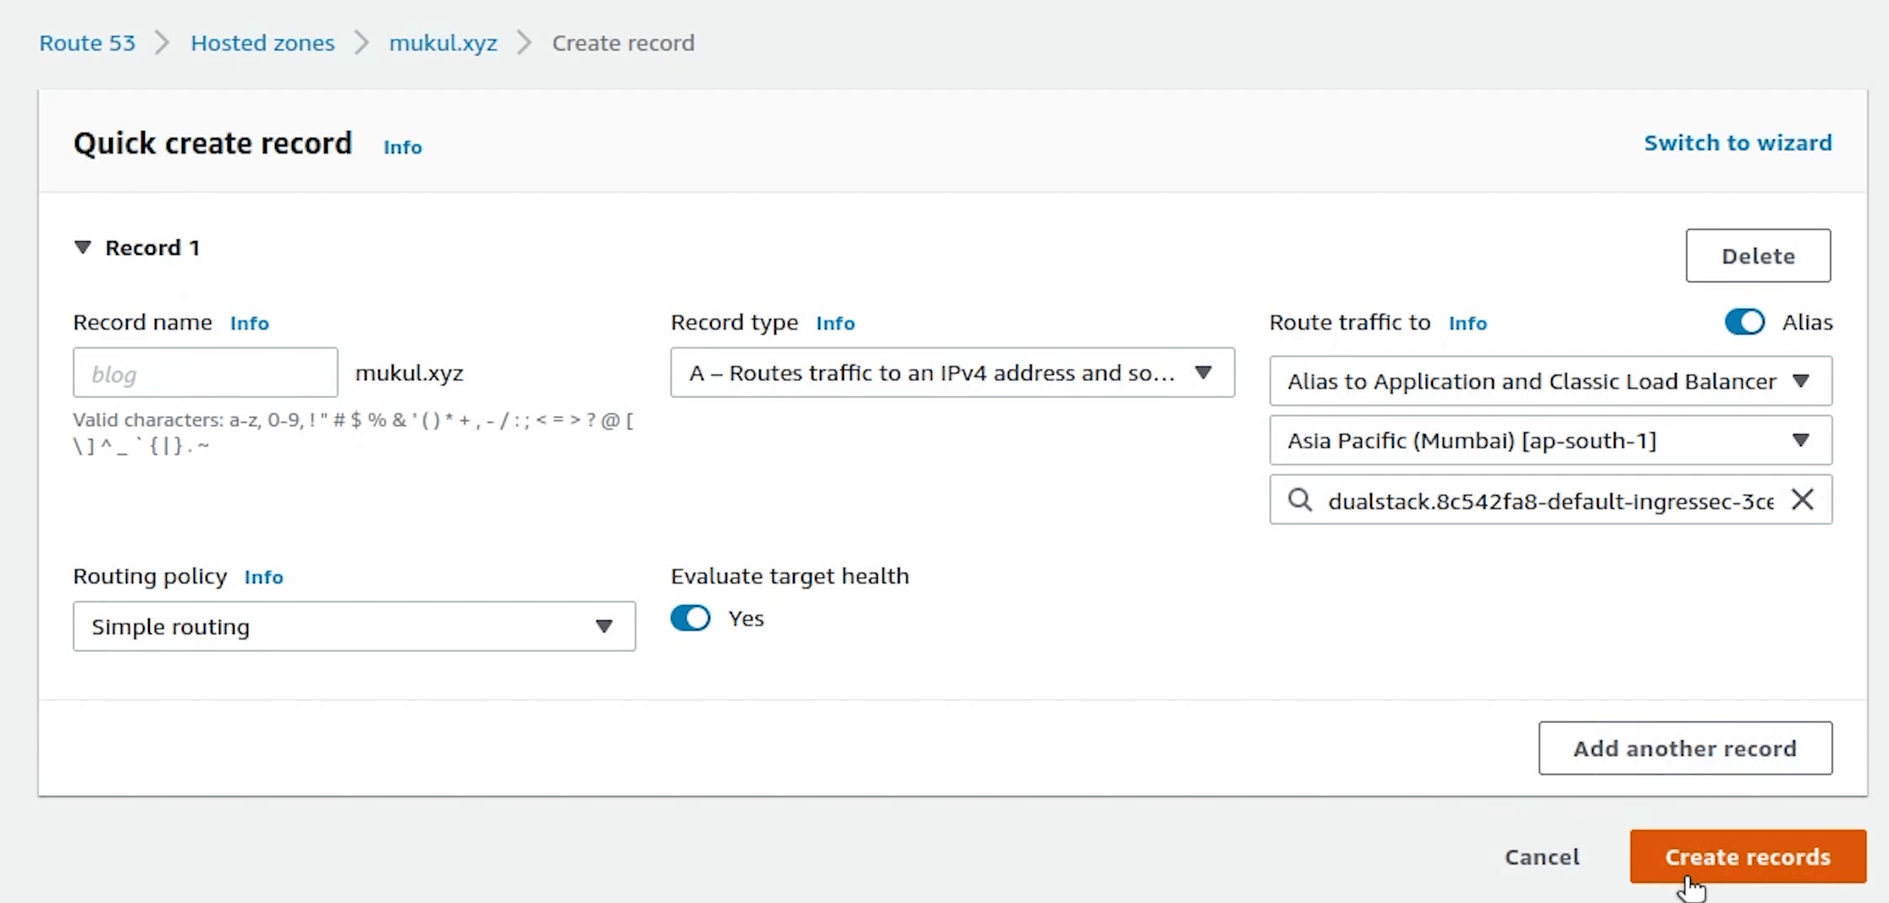The width and height of the screenshot is (1889, 903).
Task: Go to Route 53 breadcrumb
Action: pos(87,43)
